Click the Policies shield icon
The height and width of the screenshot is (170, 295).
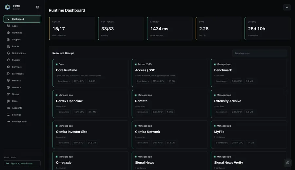tap(8, 60)
